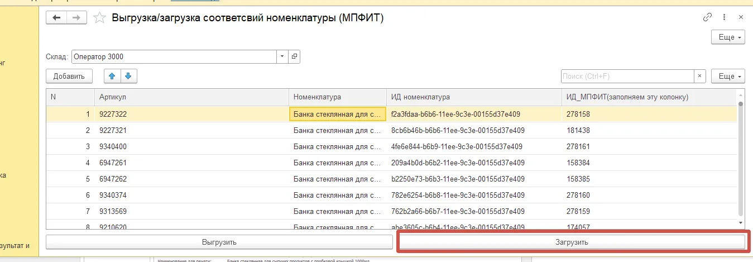Open the three-dot form menu
The height and width of the screenshot is (262, 753).
pos(725,17)
